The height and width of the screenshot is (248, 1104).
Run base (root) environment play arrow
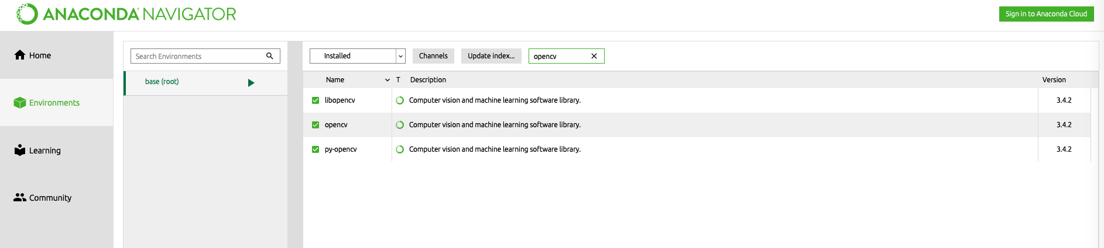pyautogui.click(x=251, y=83)
